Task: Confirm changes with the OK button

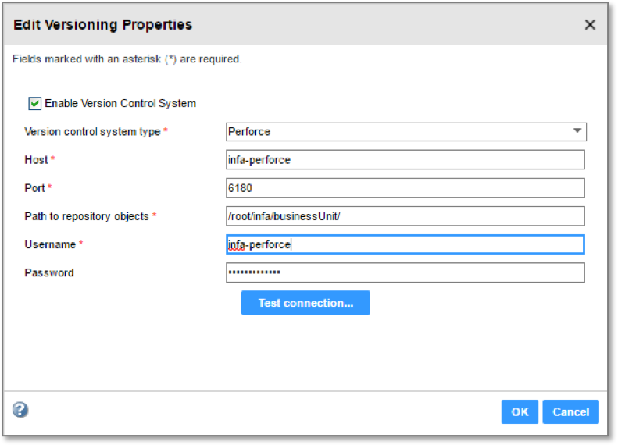Action: pyautogui.click(x=520, y=412)
